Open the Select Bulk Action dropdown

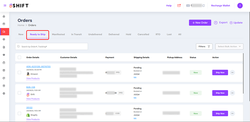(x=229, y=47)
